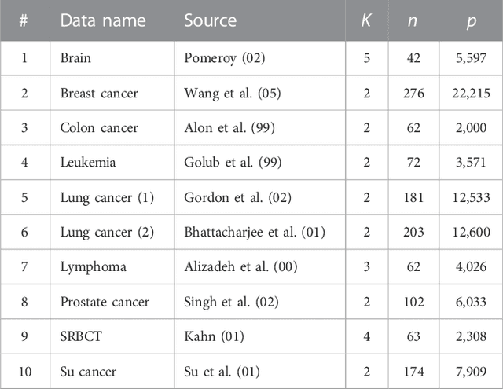Click the 'Alon et al. (99)' source
This screenshot has height=389, width=503.
pyautogui.click(x=228, y=128)
